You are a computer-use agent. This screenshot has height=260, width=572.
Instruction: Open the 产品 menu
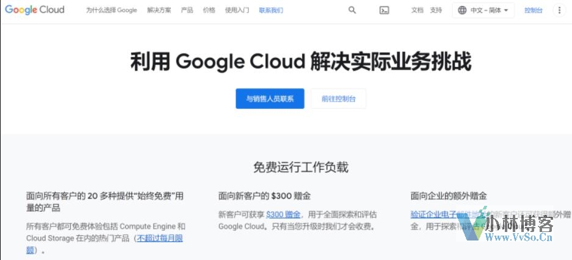tap(187, 10)
